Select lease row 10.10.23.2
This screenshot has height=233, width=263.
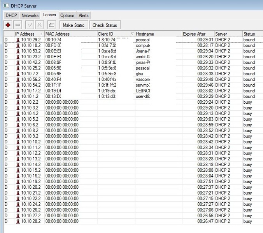[x=133, y=57]
